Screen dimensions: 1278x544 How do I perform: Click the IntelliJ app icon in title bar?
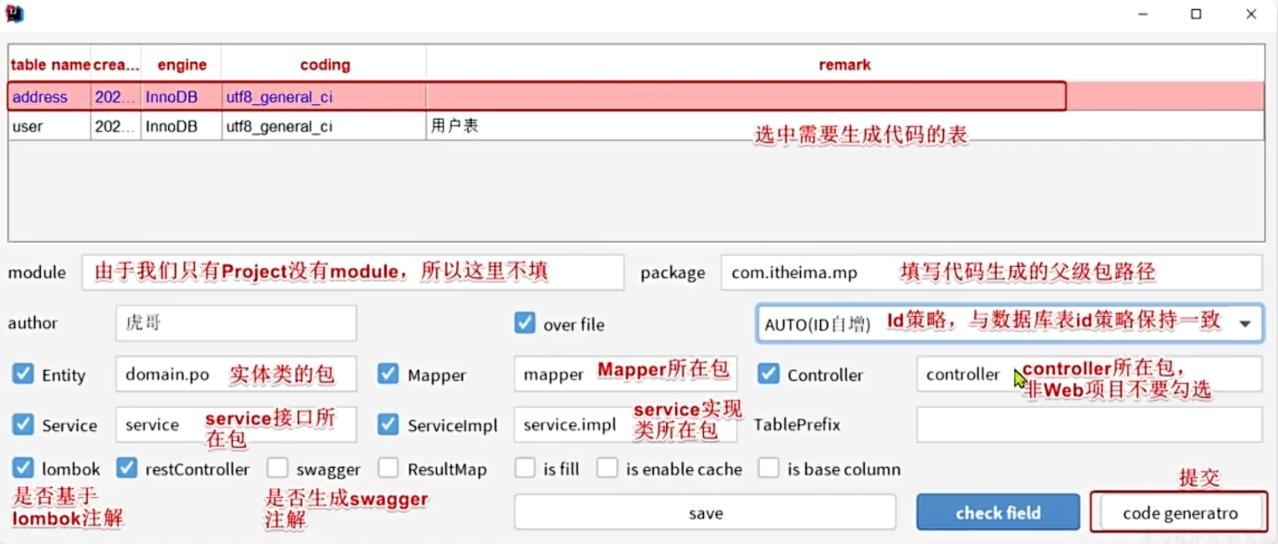14,13
